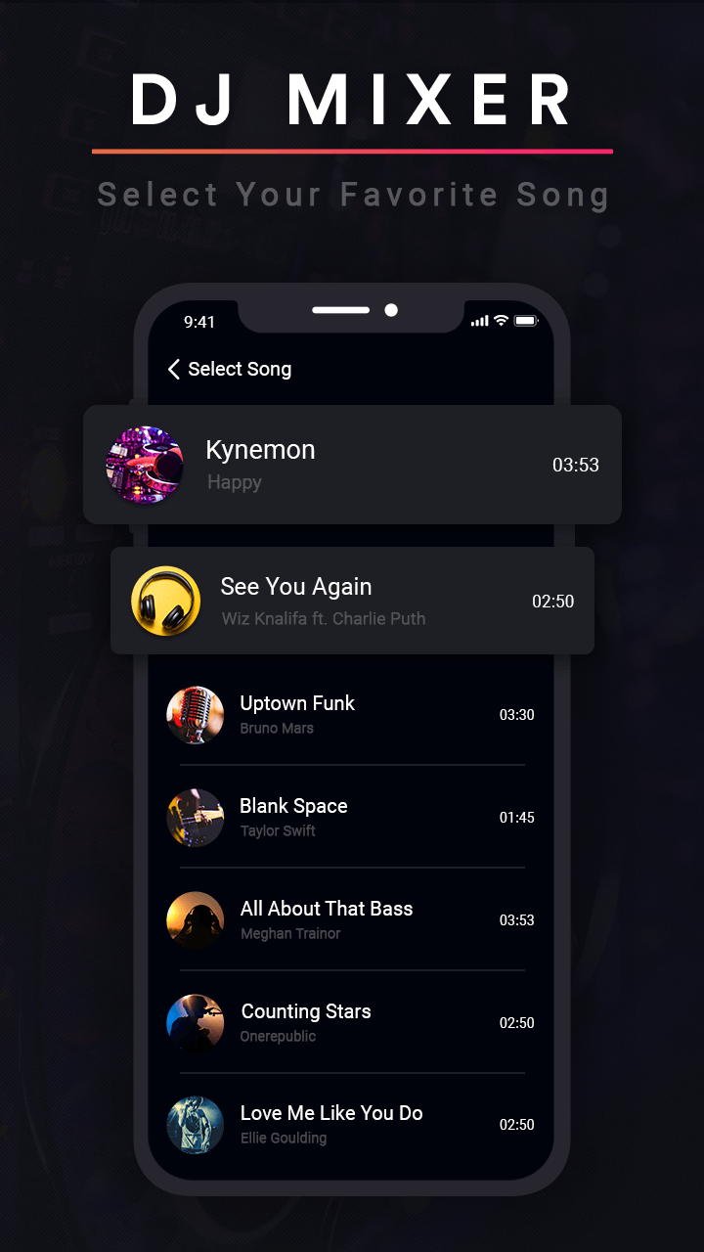The image size is (704, 1252).
Task: Tap the cellular signal bars icon
Action: click(x=479, y=321)
